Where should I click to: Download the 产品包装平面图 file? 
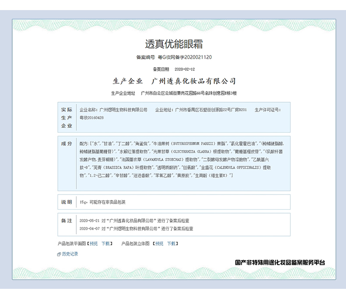click(x=106, y=243)
